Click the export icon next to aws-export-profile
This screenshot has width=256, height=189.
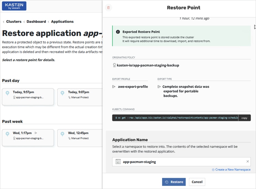coord(114,87)
